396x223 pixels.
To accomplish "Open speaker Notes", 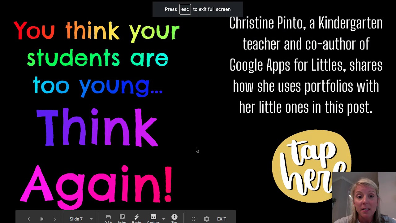I will (x=122, y=218).
